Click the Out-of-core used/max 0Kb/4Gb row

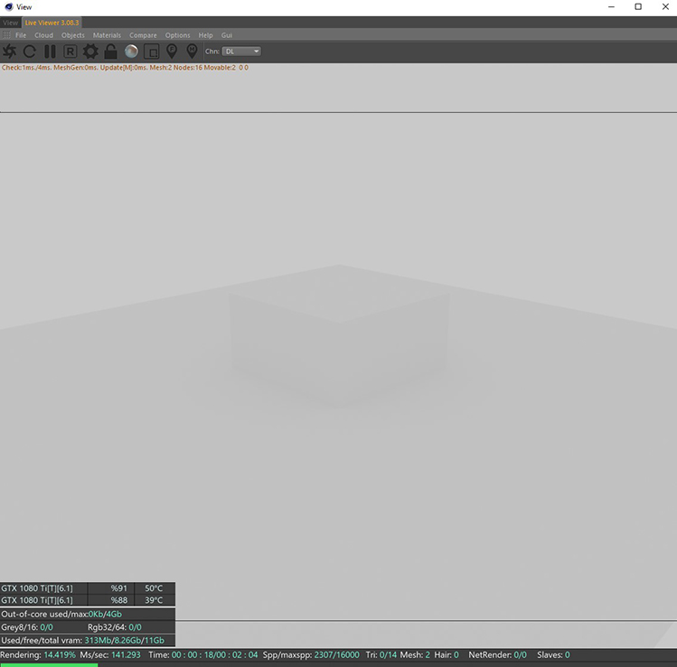pyautogui.click(x=88, y=614)
